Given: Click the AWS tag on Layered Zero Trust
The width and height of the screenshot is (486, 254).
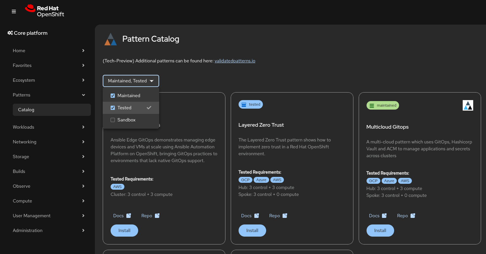Looking at the screenshot, I should [277, 180].
